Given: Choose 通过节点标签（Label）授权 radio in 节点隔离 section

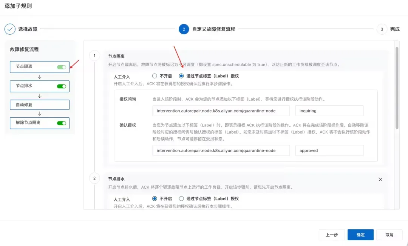Looking at the screenshot, I should (x=181, y=76).
